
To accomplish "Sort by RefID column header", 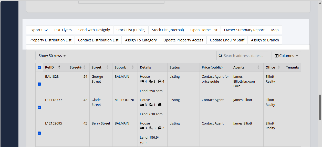I will pos(54,67).
